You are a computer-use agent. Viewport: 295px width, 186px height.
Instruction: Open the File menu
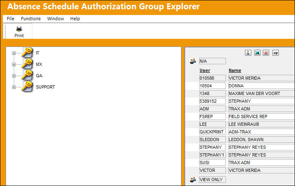tap(11, 19)
